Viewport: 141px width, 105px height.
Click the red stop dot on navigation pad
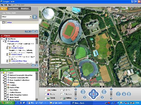[93, 94]
